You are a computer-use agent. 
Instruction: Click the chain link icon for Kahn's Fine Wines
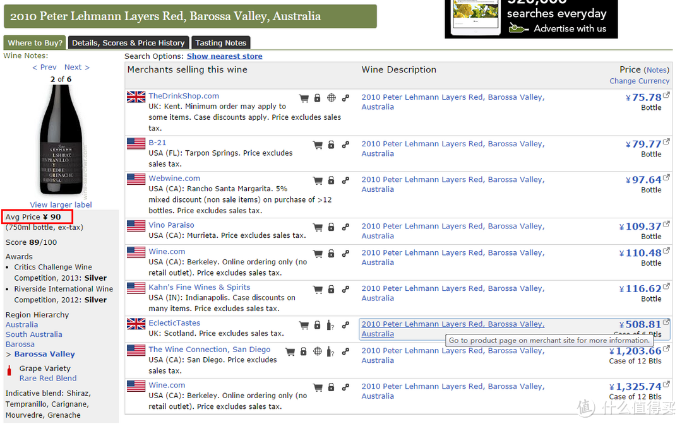(346, 290)
